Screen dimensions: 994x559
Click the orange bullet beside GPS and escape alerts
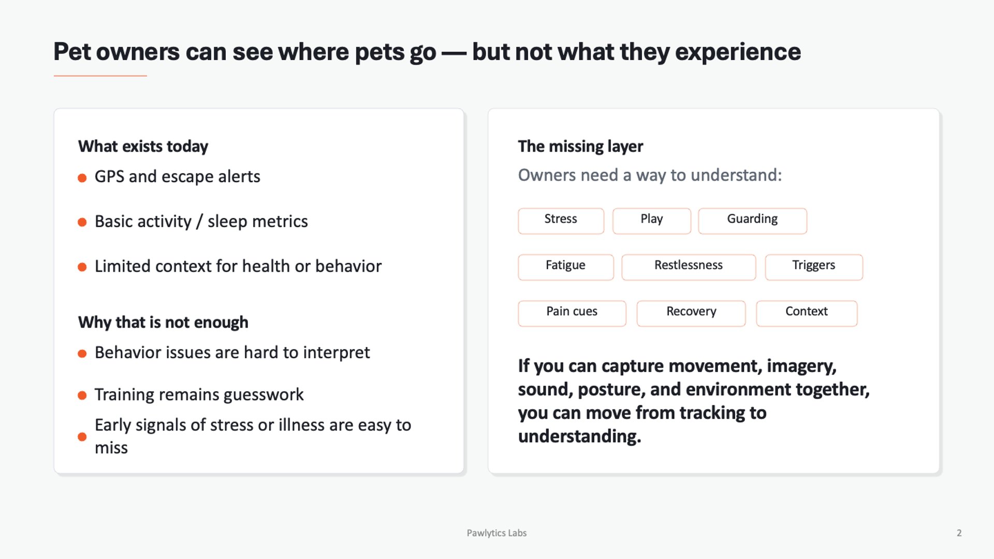coord(82,178)
